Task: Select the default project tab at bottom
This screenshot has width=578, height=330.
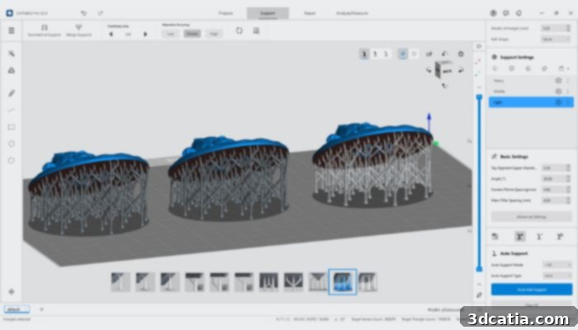Action: coord(17,309)
